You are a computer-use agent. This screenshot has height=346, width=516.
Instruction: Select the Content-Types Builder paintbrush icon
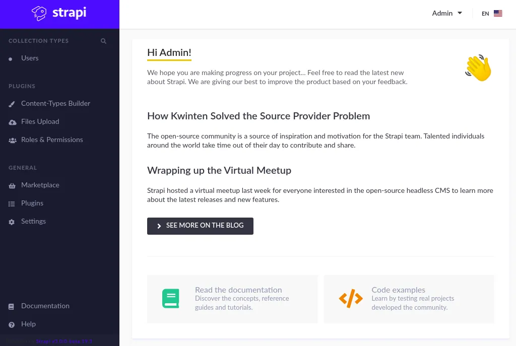point(12,103)
